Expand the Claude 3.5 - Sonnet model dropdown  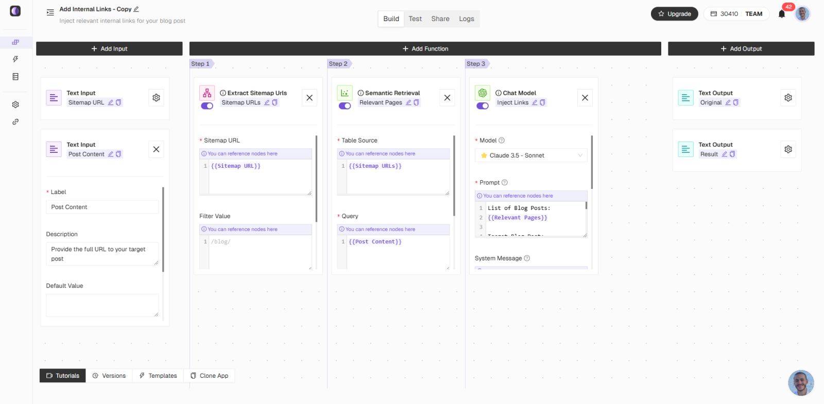coord(531,155)
